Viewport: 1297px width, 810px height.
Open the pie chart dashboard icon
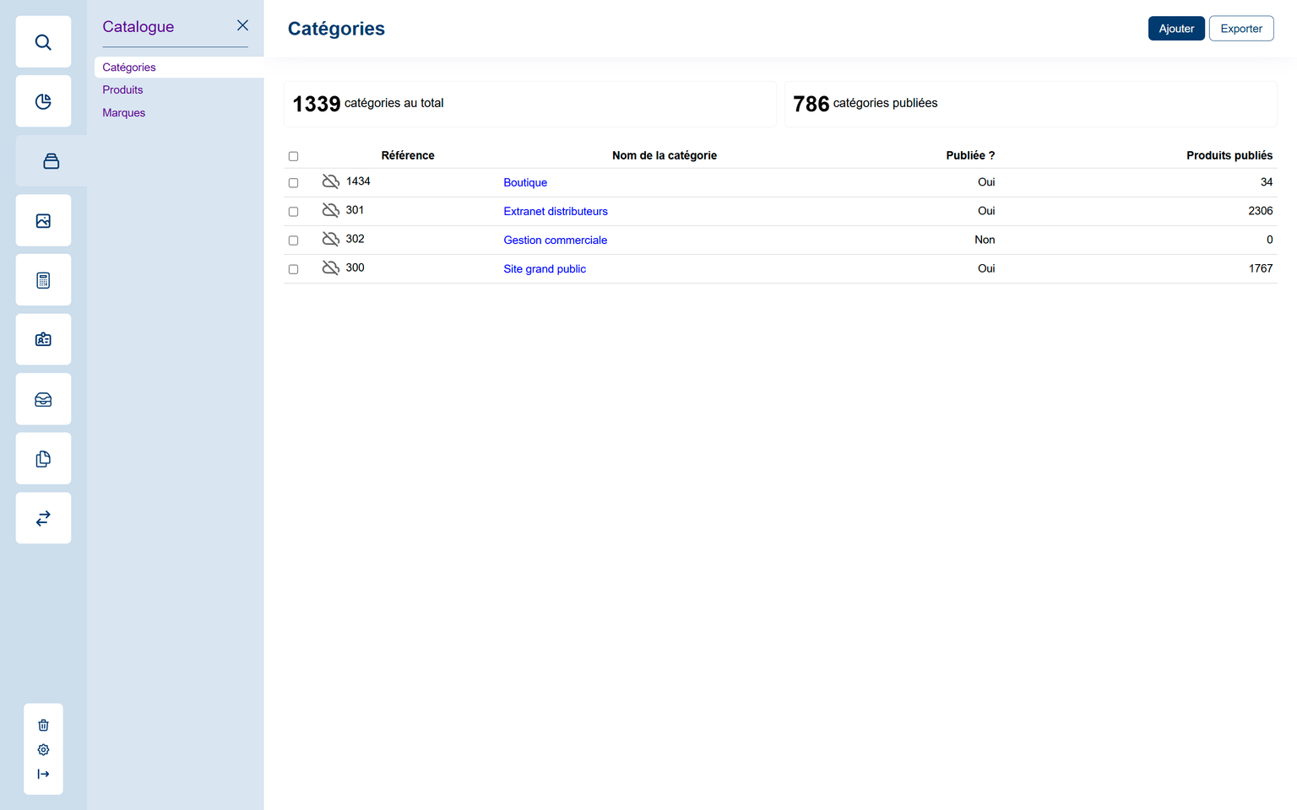click(43, 101)
